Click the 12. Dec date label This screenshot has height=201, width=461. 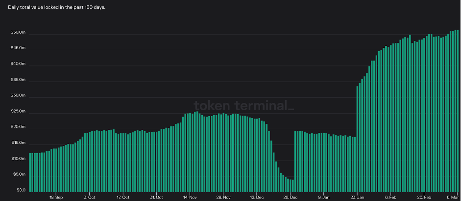pyautogui.click(x=257, y=198)
